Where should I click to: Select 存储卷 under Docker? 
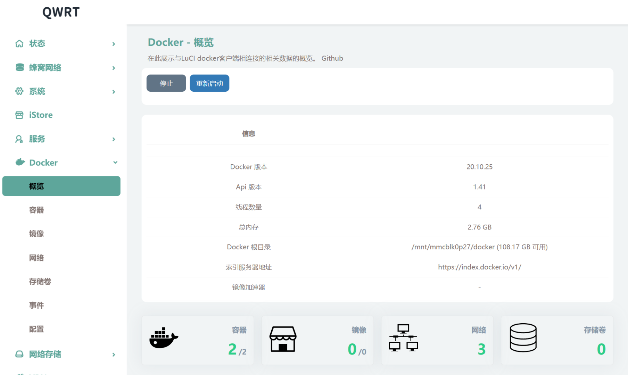(x=40, y=281)
